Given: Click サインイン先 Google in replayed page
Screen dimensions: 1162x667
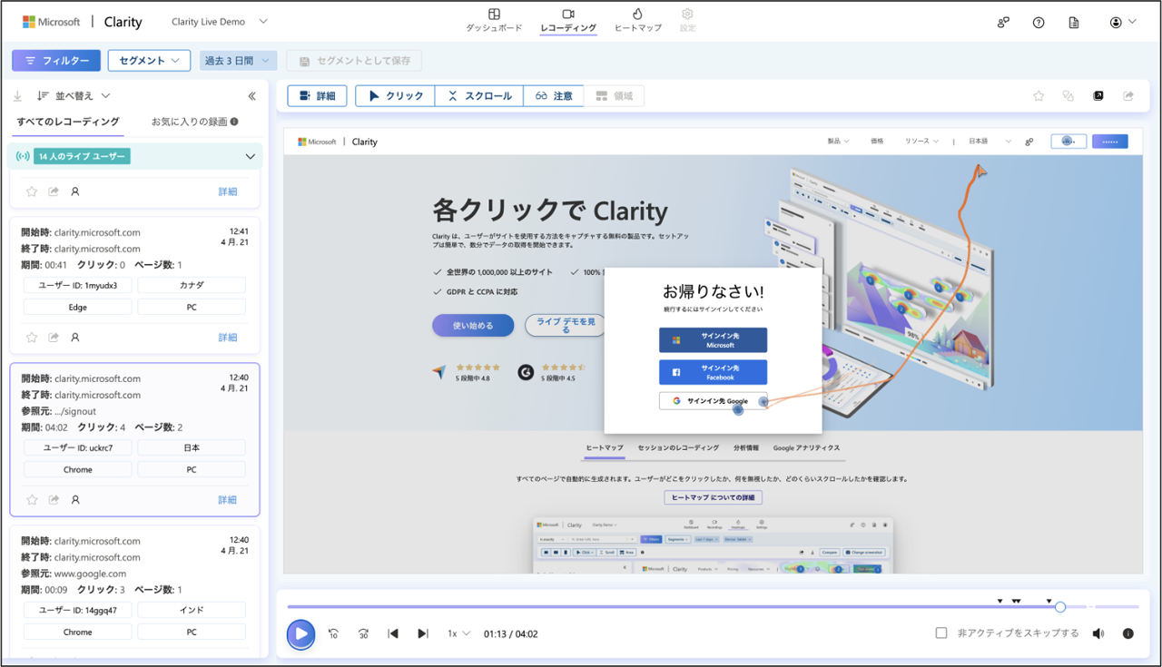Looking at the screenshot, I should (x=713, y=400).
